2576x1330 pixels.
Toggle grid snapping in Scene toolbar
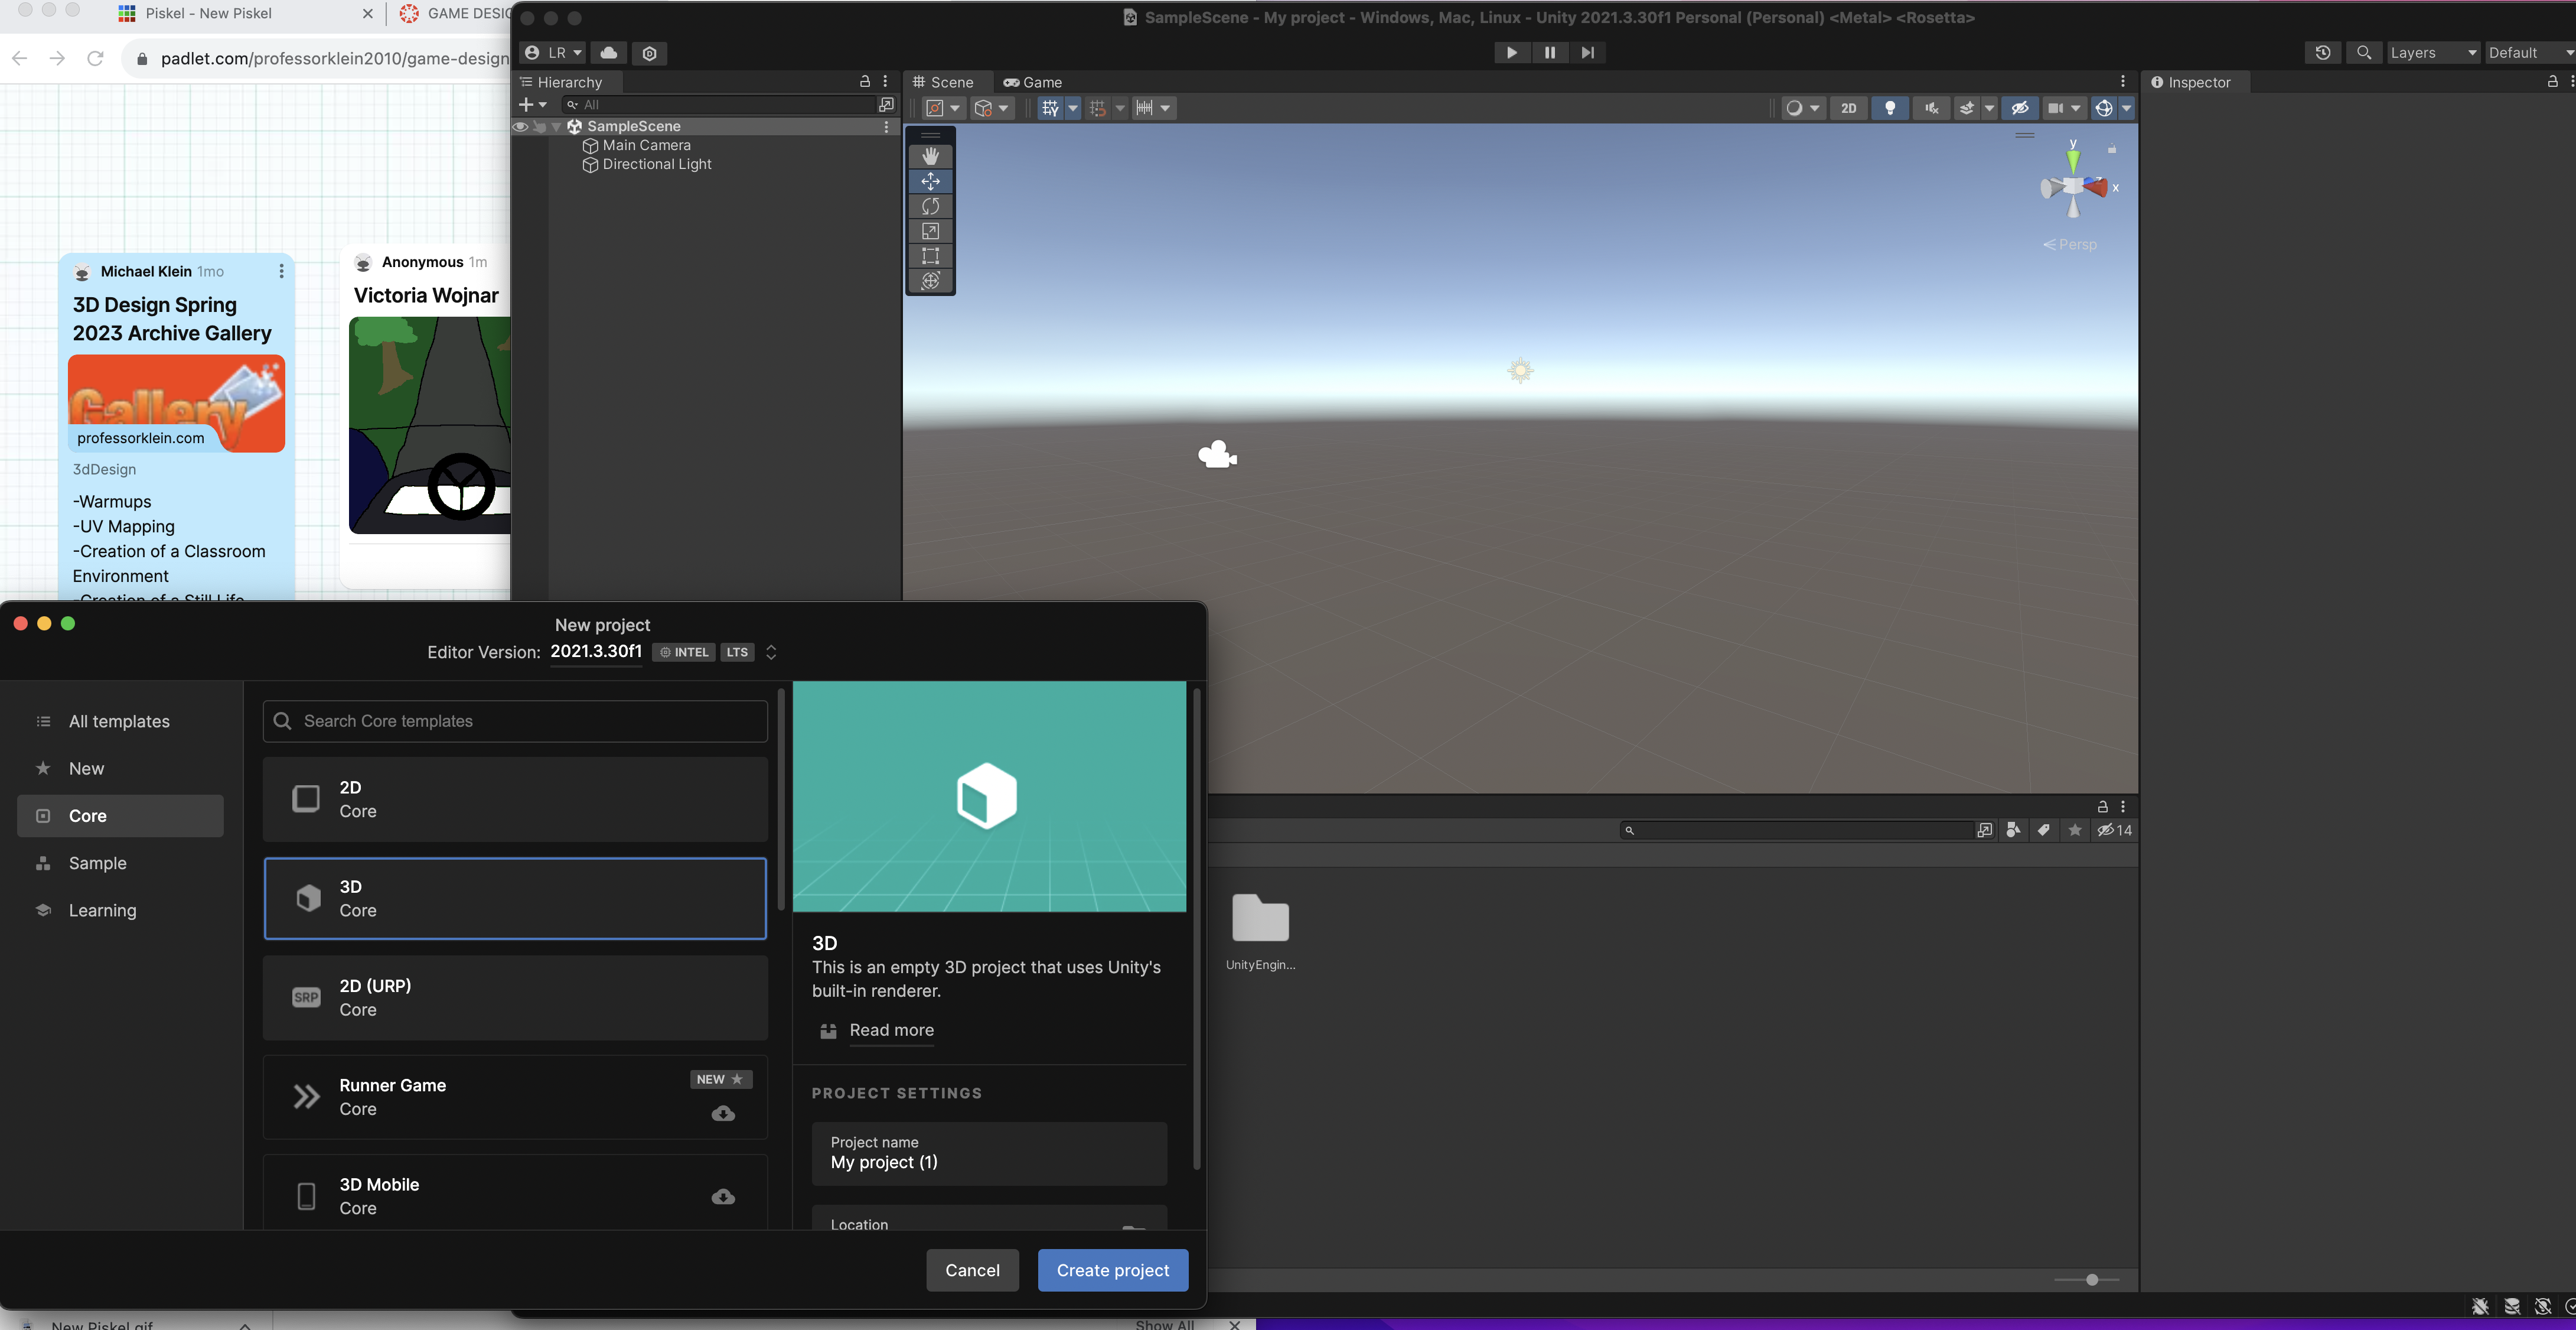1098,108
